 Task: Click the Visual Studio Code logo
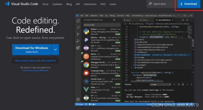point(7,4)
